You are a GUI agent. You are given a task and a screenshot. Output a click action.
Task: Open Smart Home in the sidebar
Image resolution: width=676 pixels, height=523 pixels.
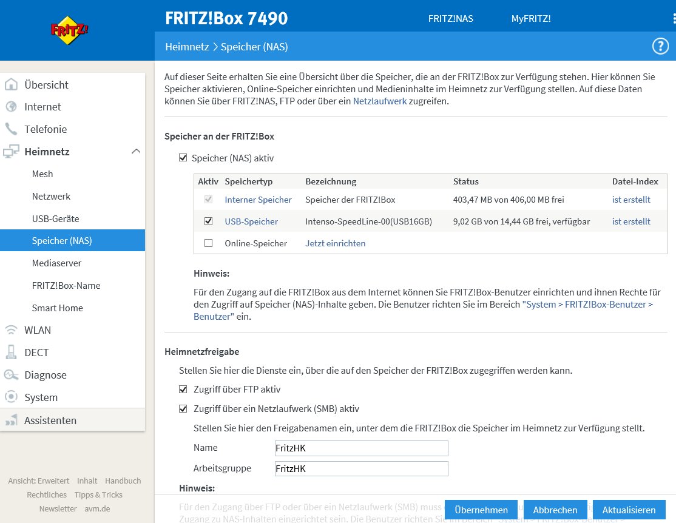tap(57, 308)
